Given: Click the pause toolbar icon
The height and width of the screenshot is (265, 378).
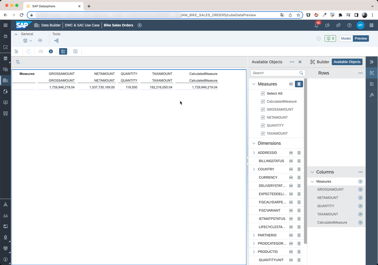Looking at the screenshot, I should [75, 51].
